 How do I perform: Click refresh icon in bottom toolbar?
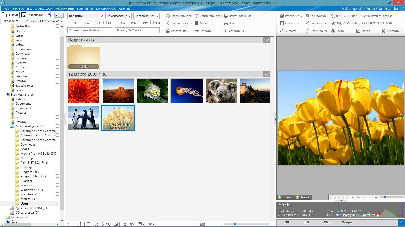(102, 224)
